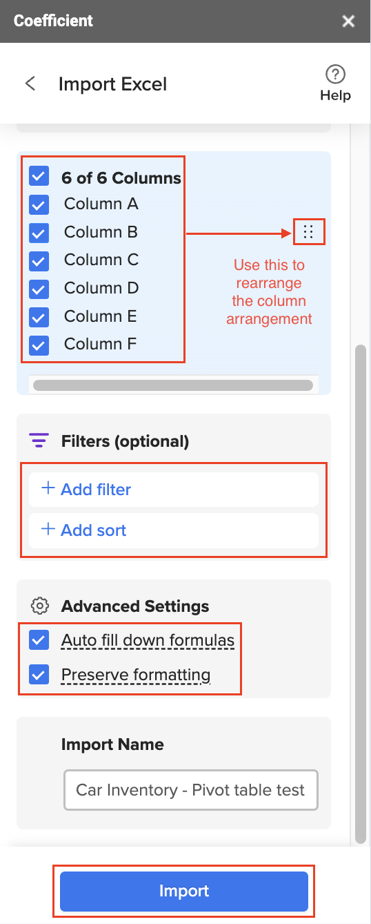
Task: Untick the Preserve formatting option
Action: (x=39, y=675)
